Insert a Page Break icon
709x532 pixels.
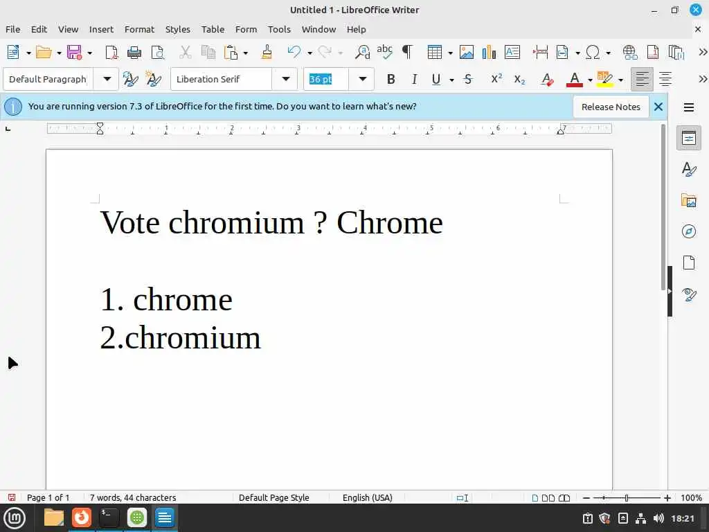[540, 53]
